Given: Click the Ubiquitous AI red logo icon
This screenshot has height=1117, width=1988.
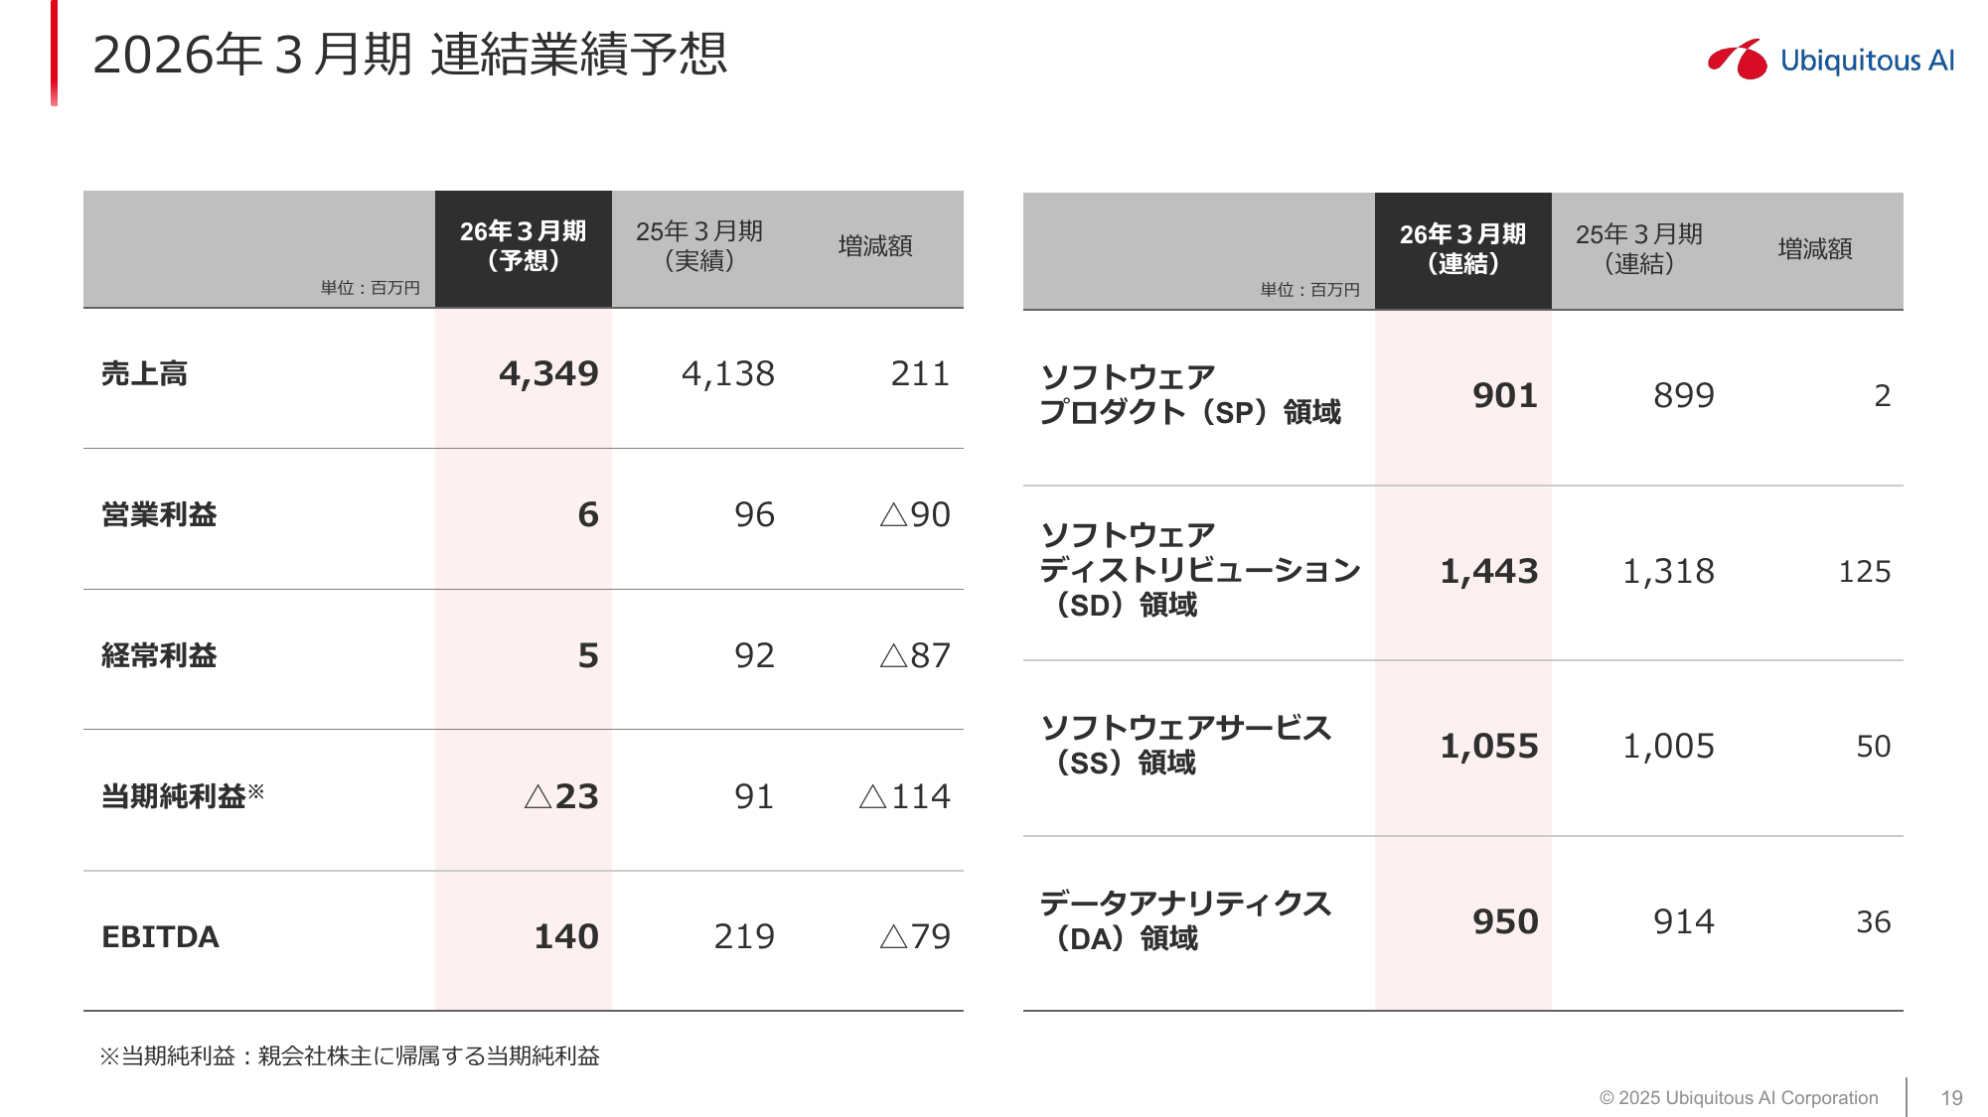Looking at the screenshot, I should 1738,60.
